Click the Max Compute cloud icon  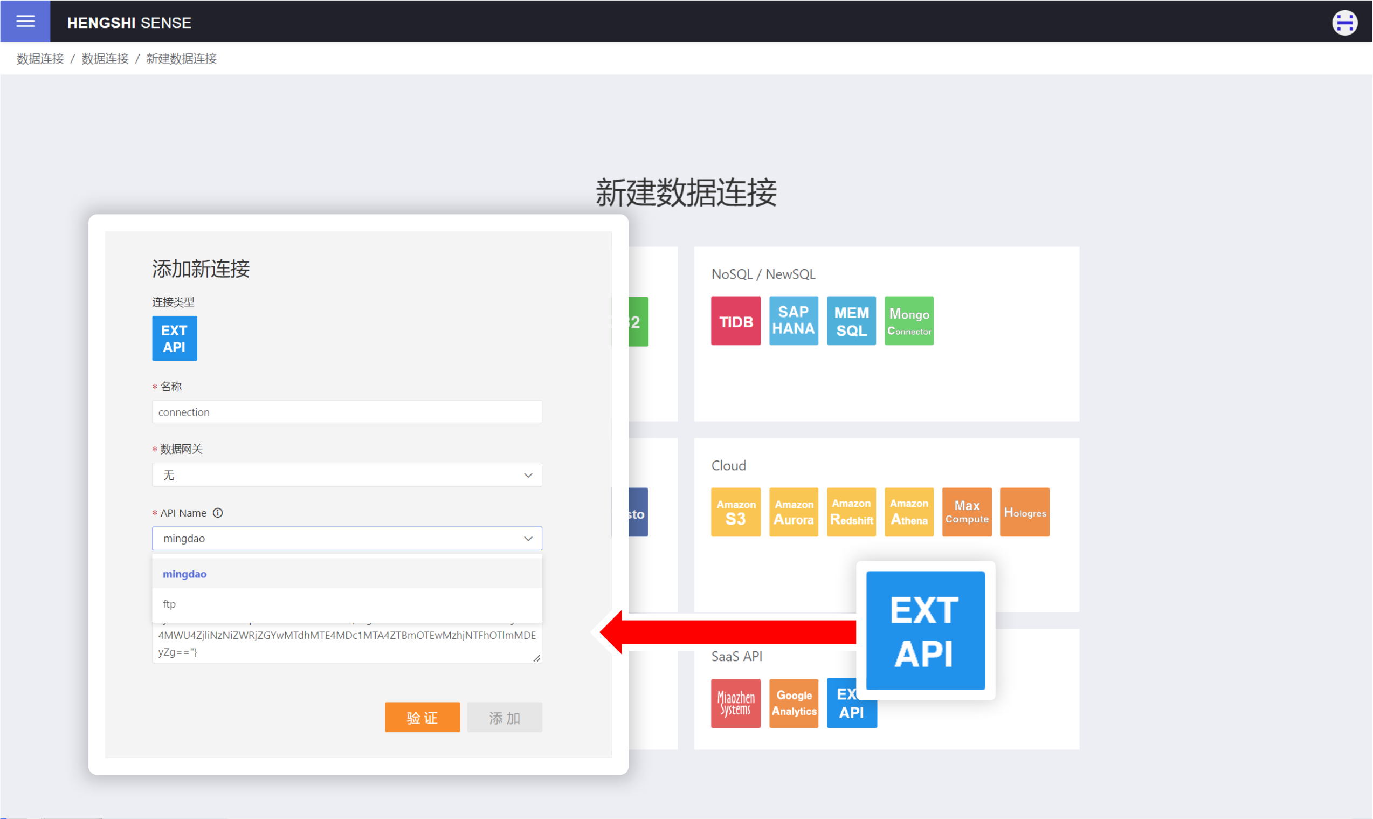(x=967, y=512)
